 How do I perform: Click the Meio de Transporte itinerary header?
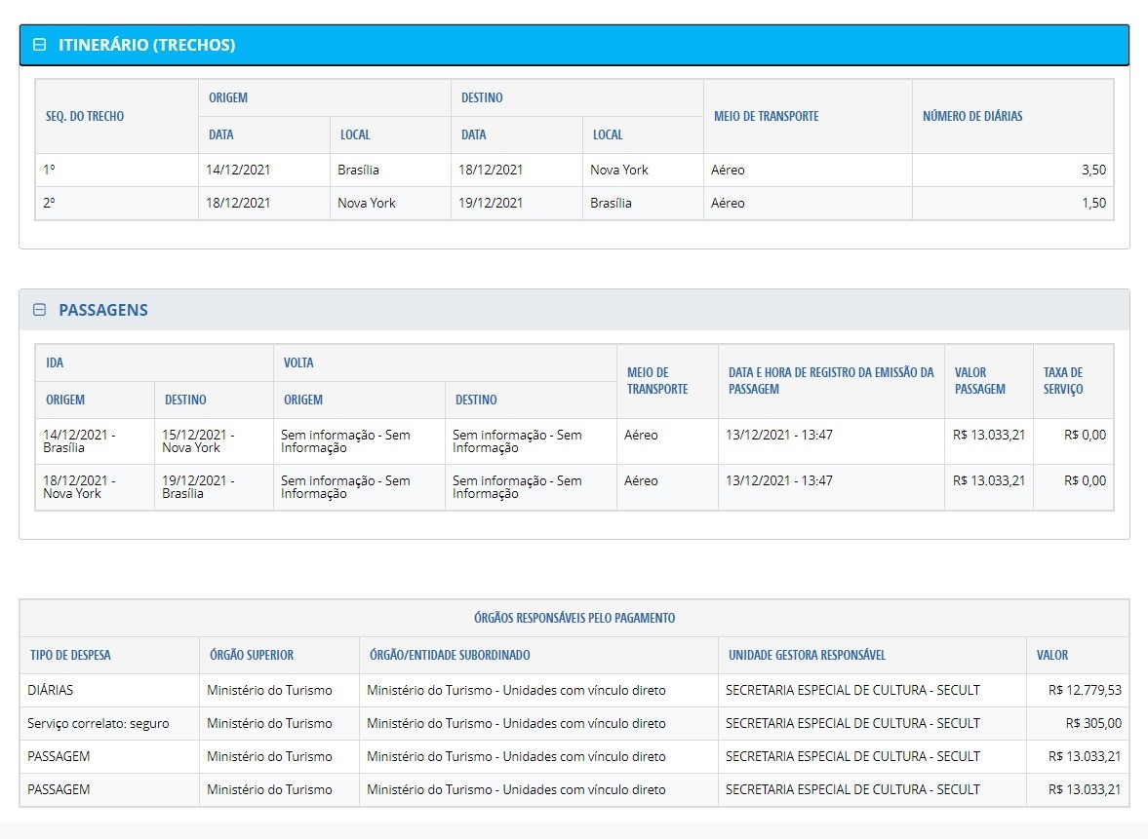pyautogui.click(x=766, y=116)
